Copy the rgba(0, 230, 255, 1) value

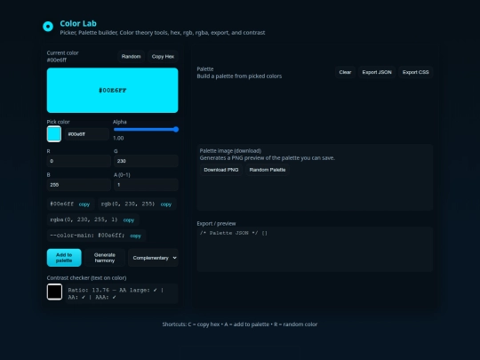pos(129,220)
